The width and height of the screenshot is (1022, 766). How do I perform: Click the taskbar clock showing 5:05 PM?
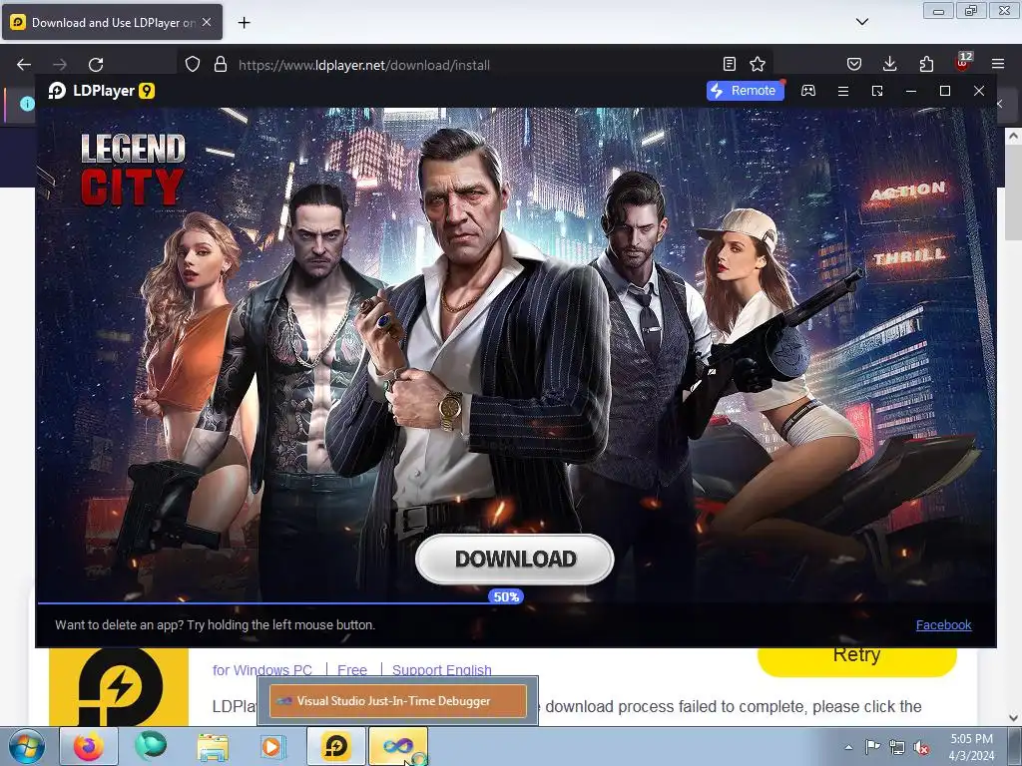click(971, 747)
